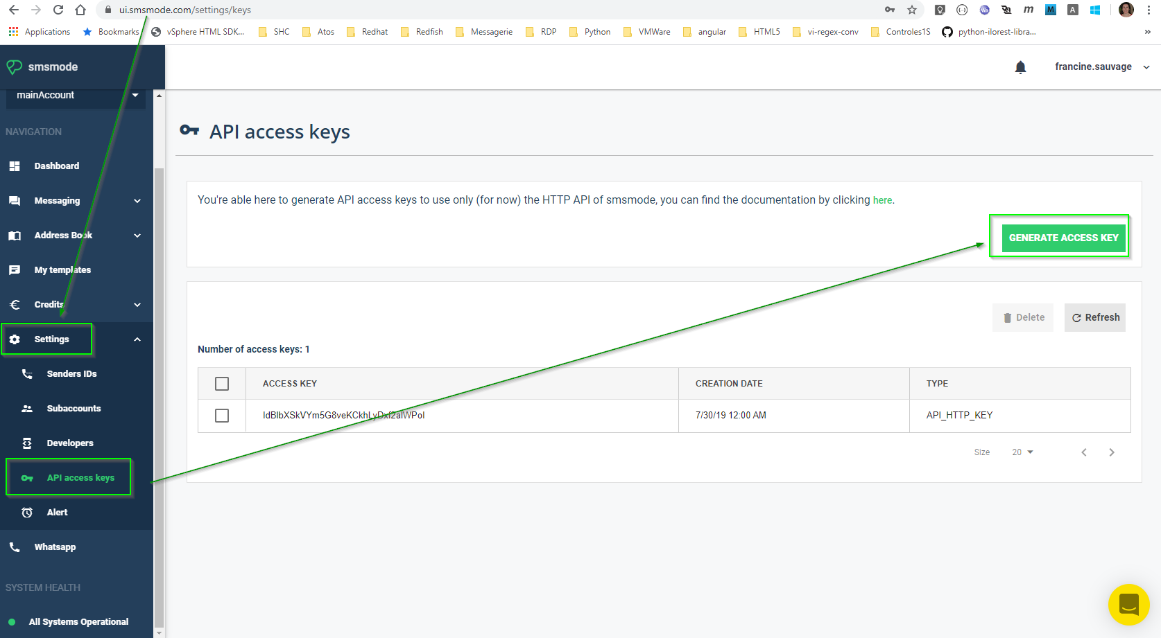Click the Delete button
1161x638 pixels.
click(x=1023, y=318)
